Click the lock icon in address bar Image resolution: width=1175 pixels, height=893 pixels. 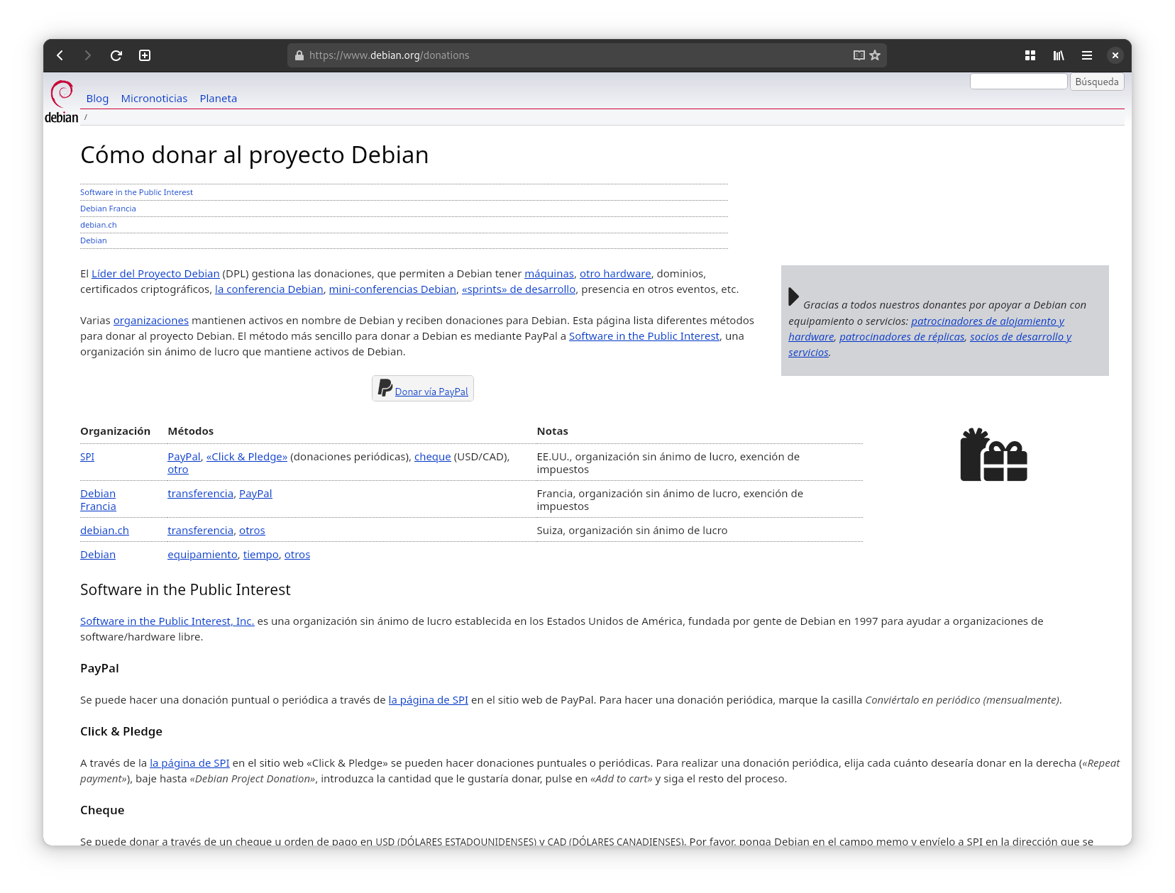point(299,55)
